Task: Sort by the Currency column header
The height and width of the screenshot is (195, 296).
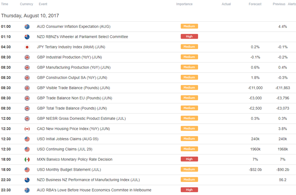Action: coord(27,4)
